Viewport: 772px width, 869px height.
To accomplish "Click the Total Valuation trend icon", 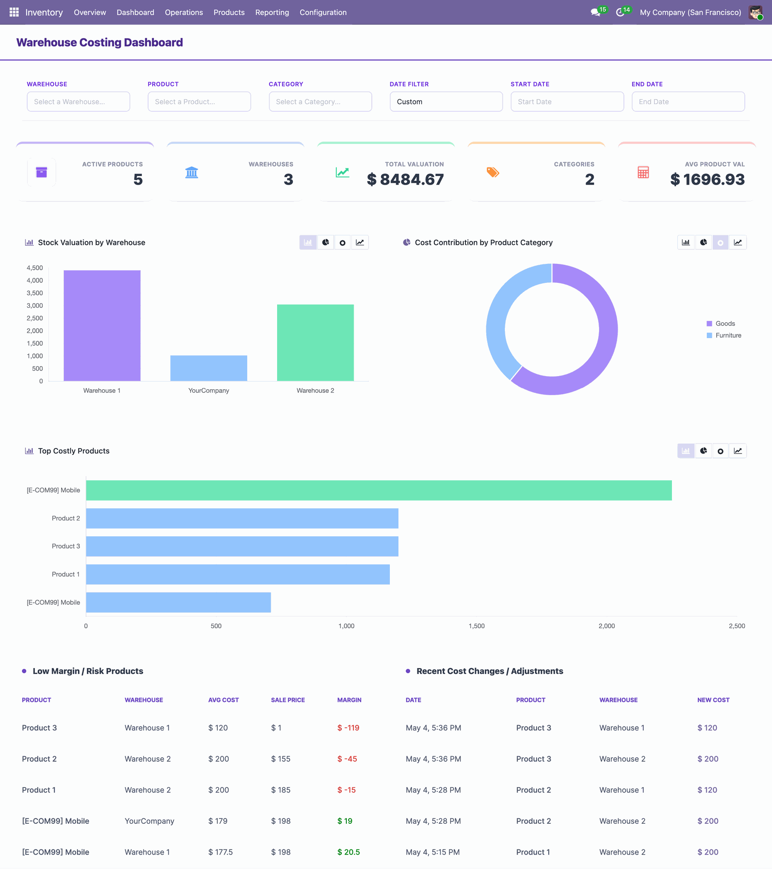I will 342,172.
